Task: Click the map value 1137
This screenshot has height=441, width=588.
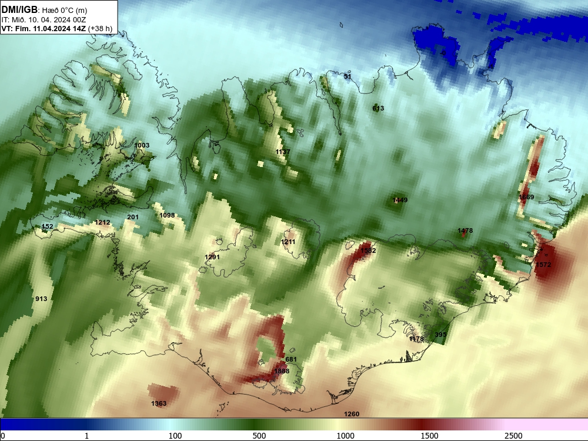Action: coord(283,152)
